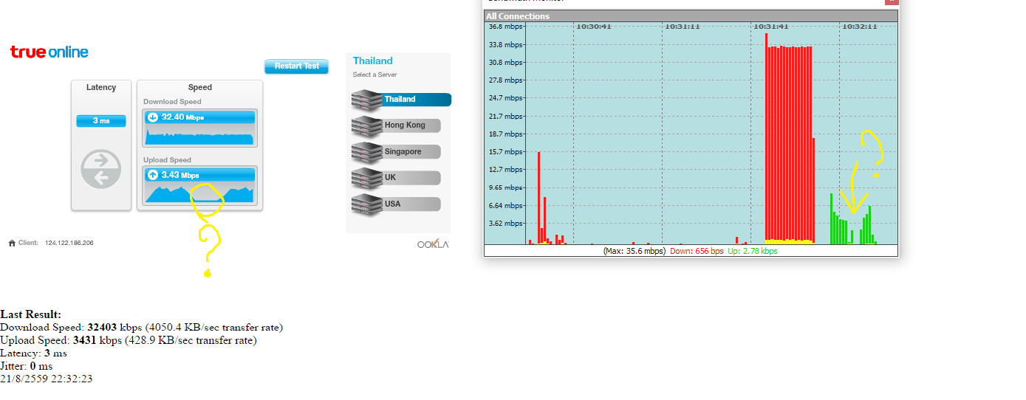Click the 10:31:41 time marker
Image resolution: width=1026 pixels, height=400 pixels.
771,27
